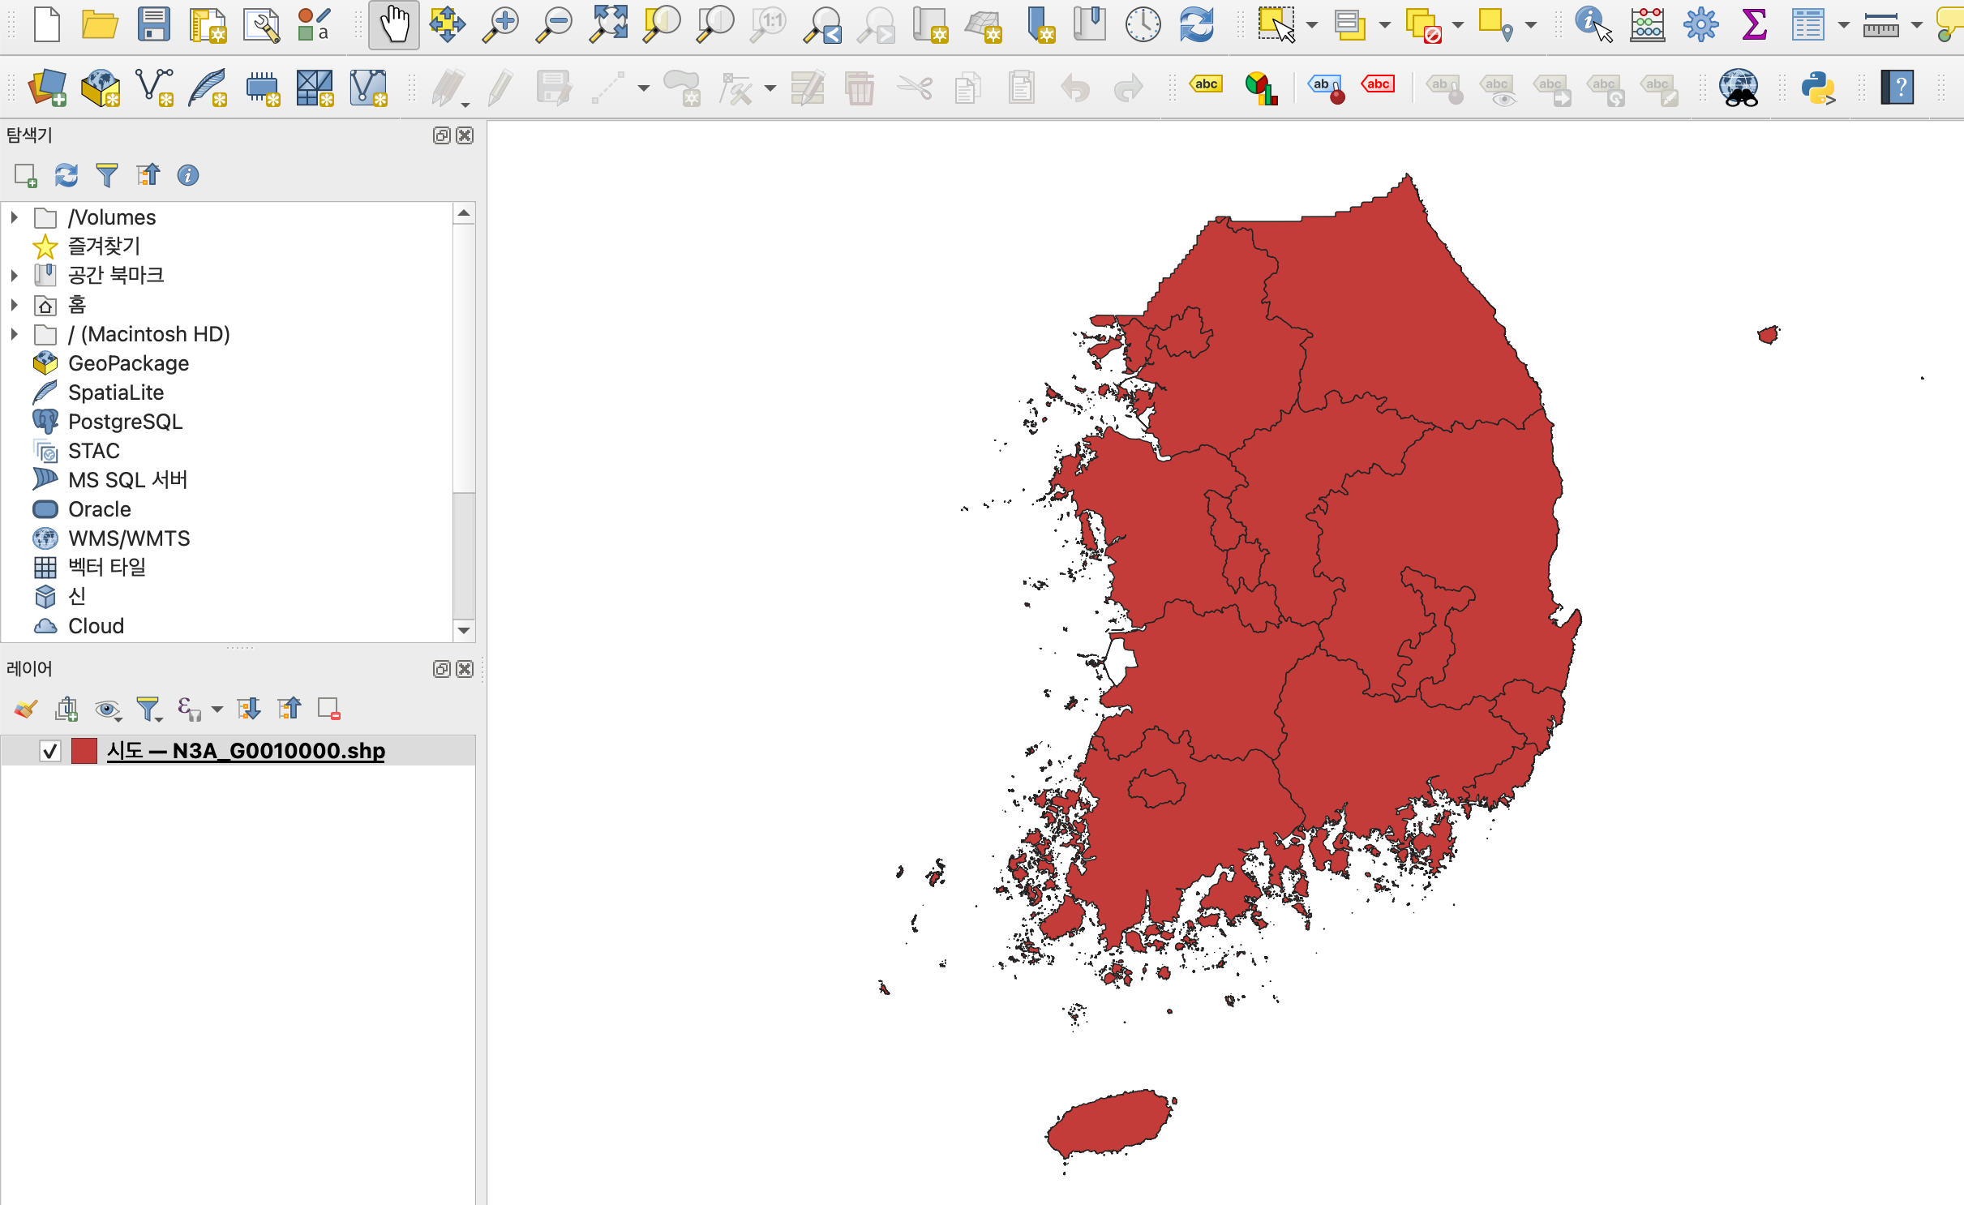Click the red layer symbol swatch
Screen dimensions: 1964x1205
(x=84, y=751)
